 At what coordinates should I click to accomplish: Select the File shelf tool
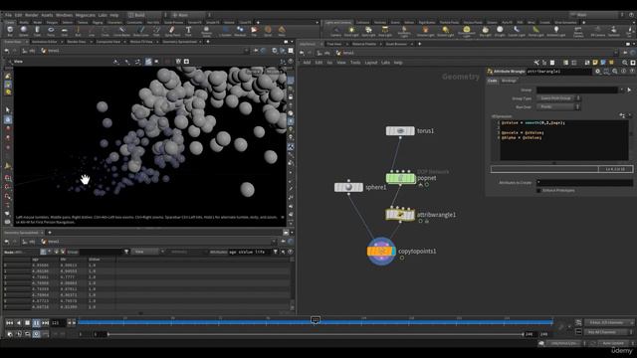tap(254, 31)
